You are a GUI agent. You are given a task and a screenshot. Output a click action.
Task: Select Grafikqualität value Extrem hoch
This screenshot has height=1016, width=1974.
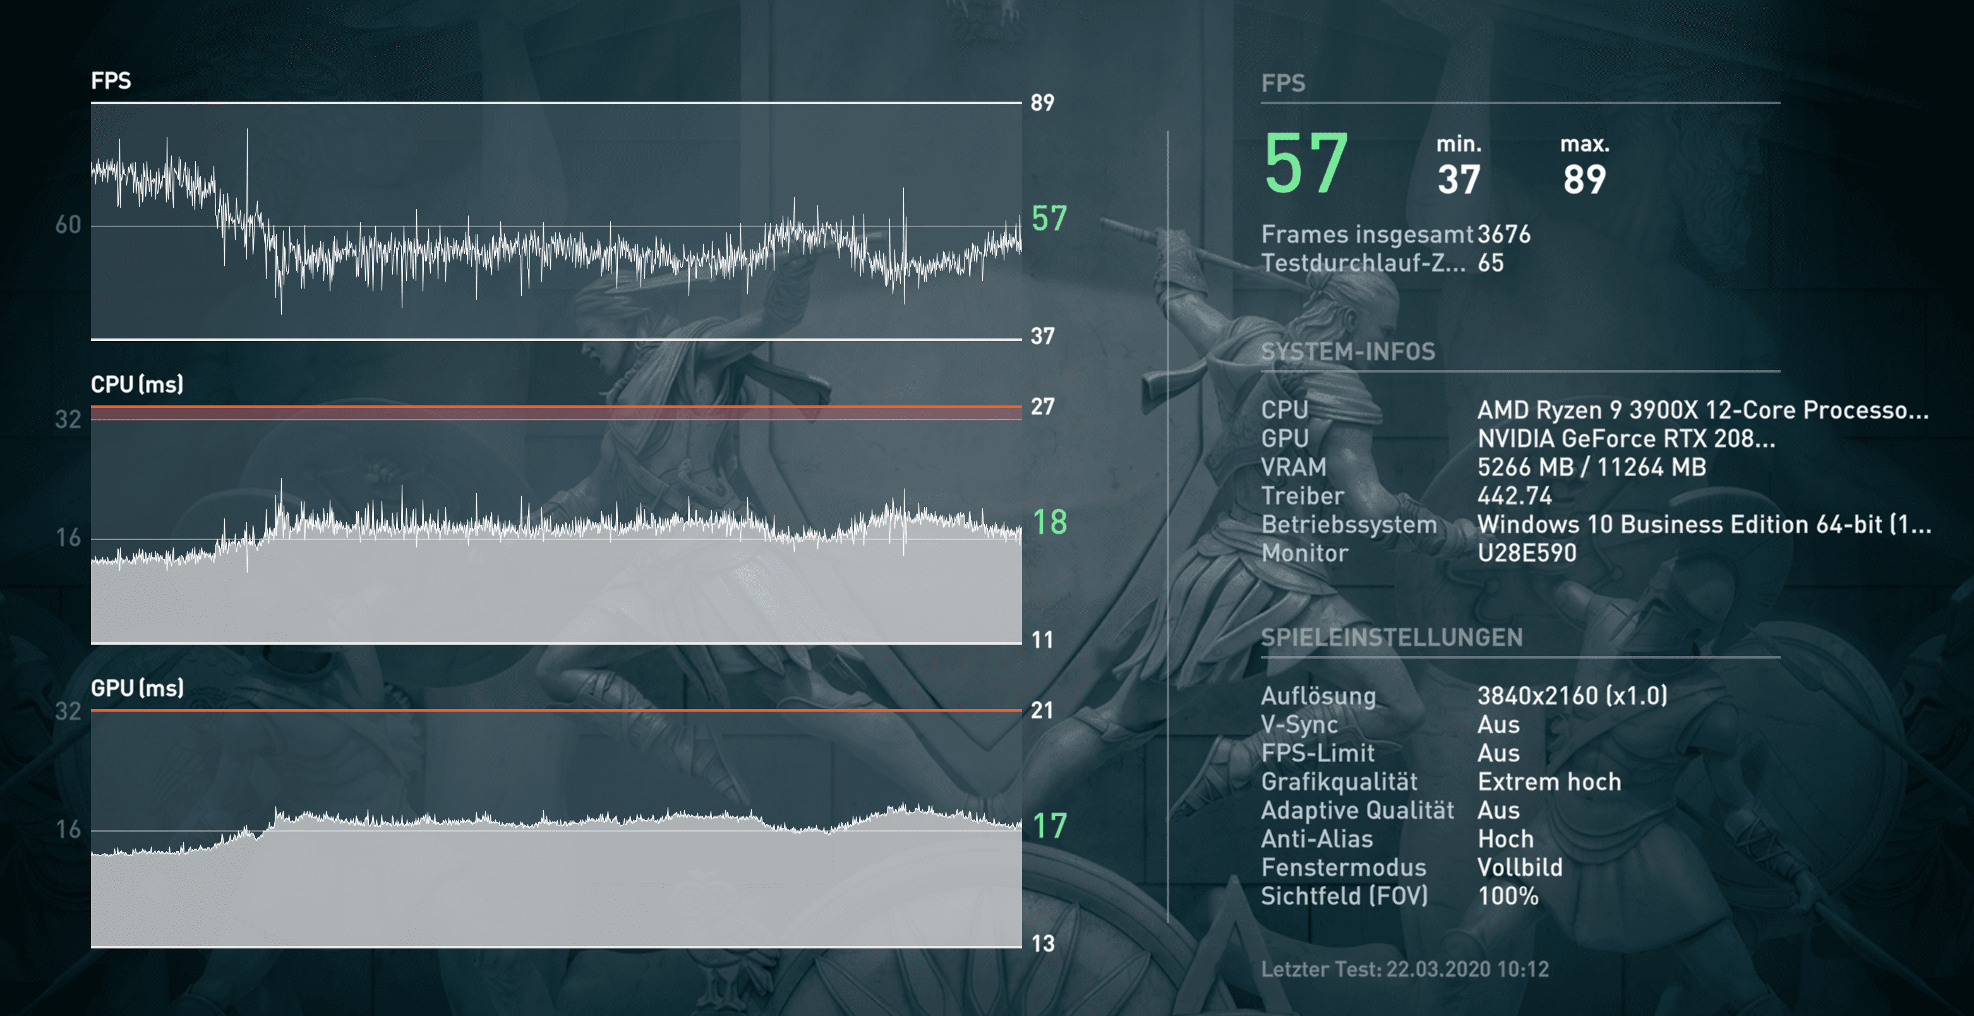(x=1550, y=782)
